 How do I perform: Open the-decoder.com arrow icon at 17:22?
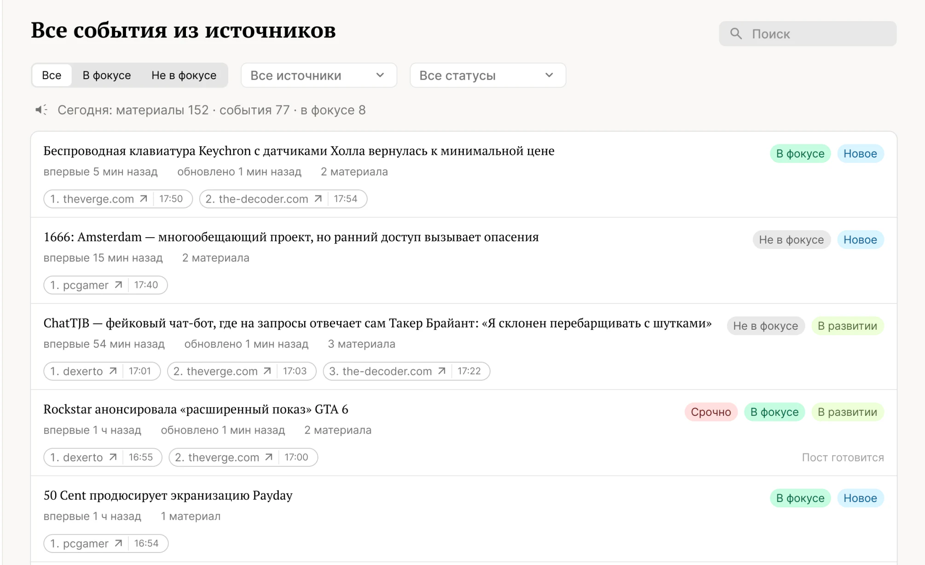click(x=442, y=371)
